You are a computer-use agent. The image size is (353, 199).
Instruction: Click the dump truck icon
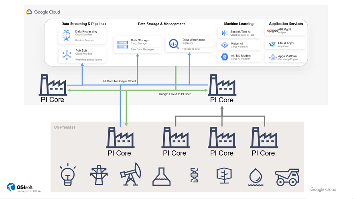click(287, 177)
